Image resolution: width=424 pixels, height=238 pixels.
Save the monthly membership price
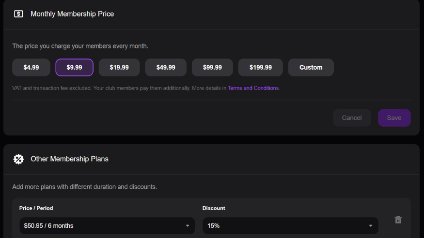(394, 118)
